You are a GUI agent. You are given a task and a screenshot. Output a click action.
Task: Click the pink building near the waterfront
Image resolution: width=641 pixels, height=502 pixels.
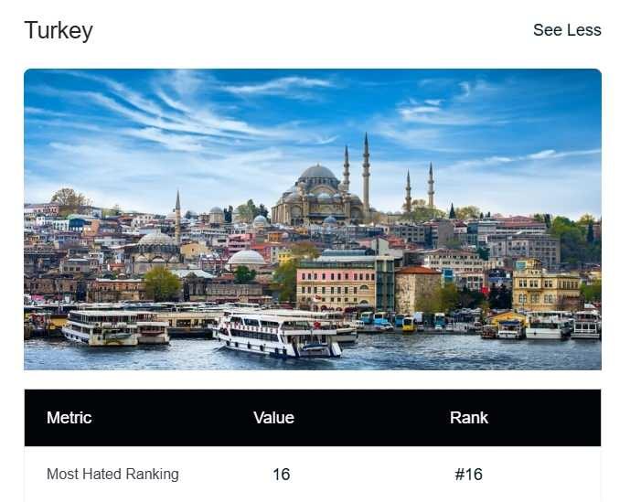click(x=336, y=288)
